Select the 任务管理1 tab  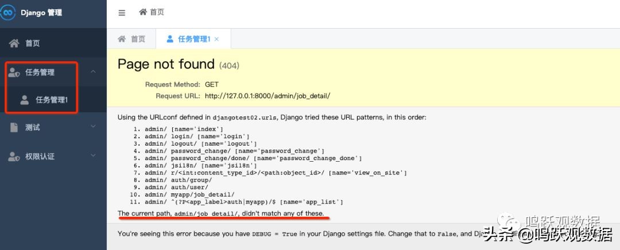click(x=194, y=39)
